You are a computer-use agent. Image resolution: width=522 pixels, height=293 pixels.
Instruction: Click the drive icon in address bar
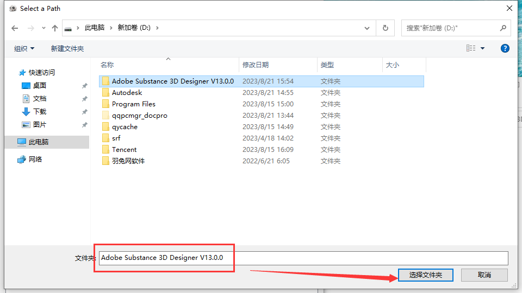68,29
